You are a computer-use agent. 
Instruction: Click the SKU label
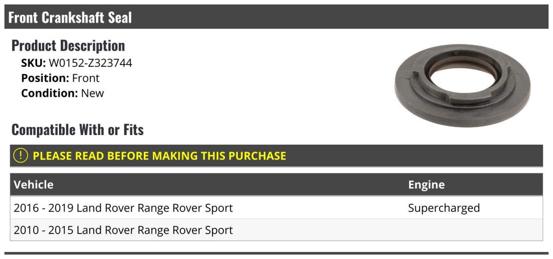[34, 63]
